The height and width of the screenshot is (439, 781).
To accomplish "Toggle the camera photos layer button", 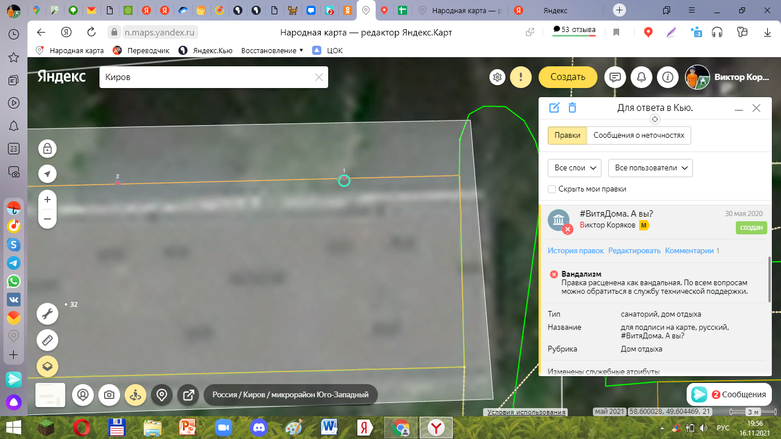I will [109, 394].
